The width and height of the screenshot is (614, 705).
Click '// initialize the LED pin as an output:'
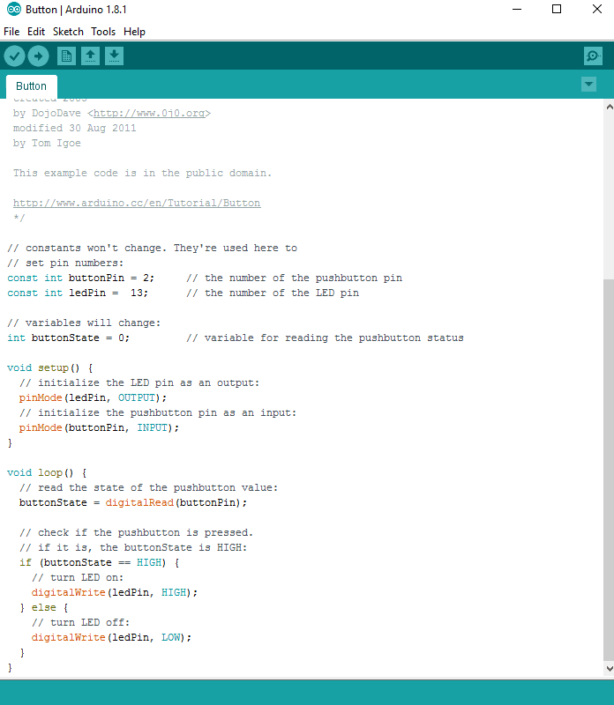pos(139,382)
